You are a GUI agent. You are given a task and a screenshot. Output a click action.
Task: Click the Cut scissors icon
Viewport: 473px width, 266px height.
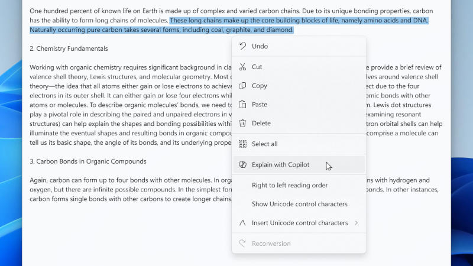pyautogui.click(x=242, y=67)
